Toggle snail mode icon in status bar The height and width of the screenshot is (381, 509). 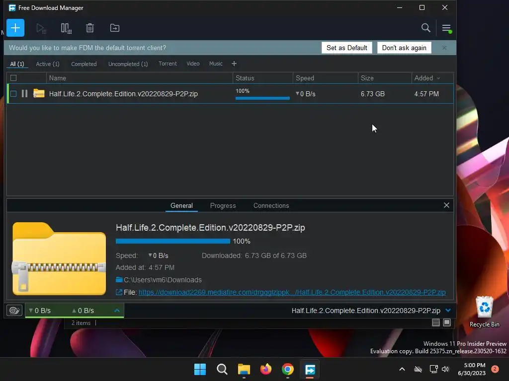pos(14,311)
